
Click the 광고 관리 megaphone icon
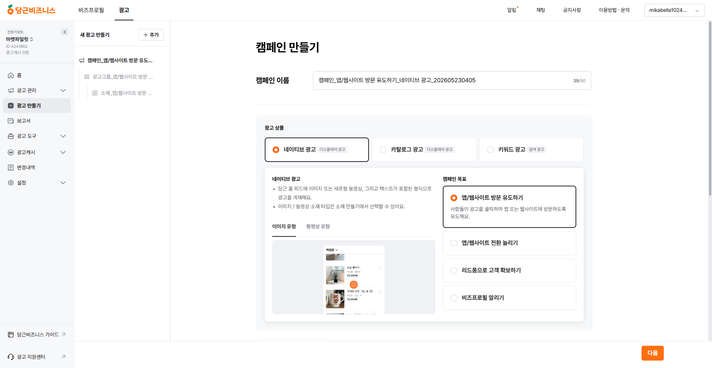point(11,90)
